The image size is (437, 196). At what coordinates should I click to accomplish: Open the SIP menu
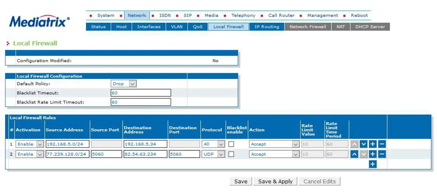(187, 15)
